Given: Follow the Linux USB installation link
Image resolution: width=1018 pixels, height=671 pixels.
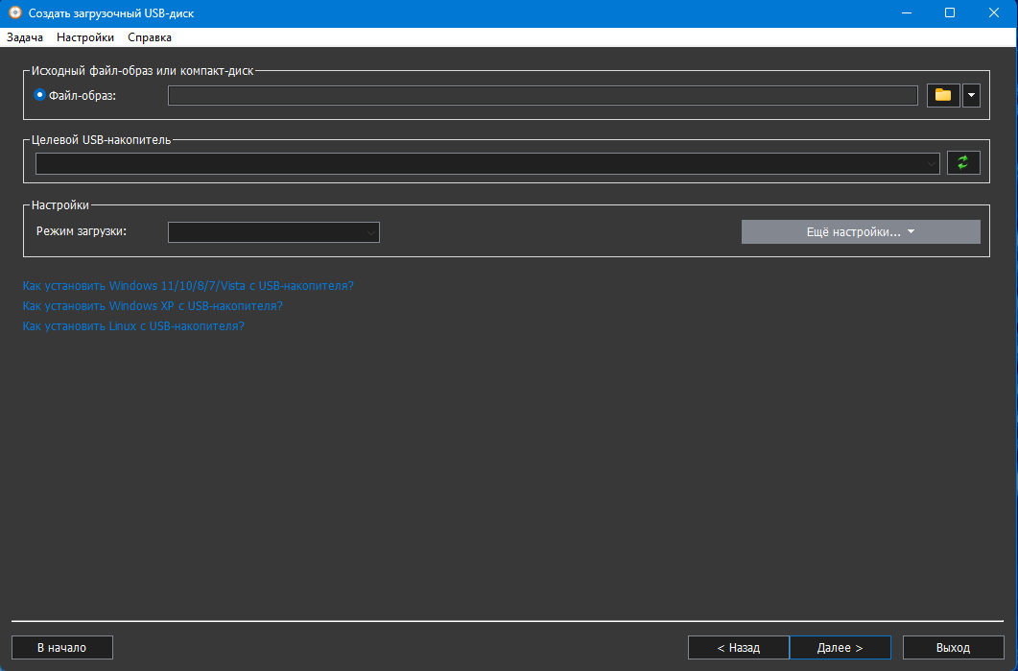Looking at the screenshot, I should point(133,326).
